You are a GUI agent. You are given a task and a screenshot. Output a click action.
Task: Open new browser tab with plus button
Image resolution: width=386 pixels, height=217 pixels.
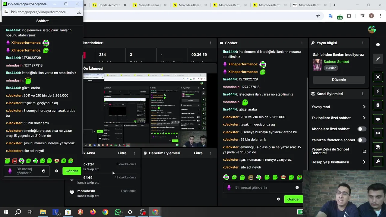334,5
